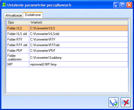Click the save diskette icon with green checkmark

113,102
